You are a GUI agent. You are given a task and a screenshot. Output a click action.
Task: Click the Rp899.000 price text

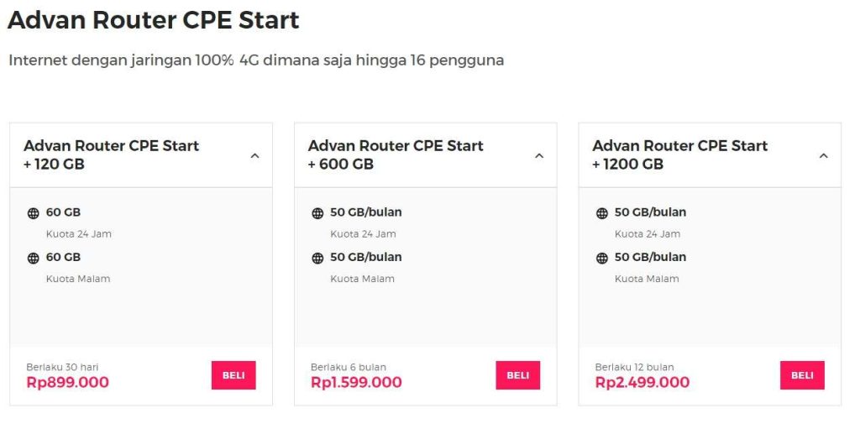tap(68, 383)
